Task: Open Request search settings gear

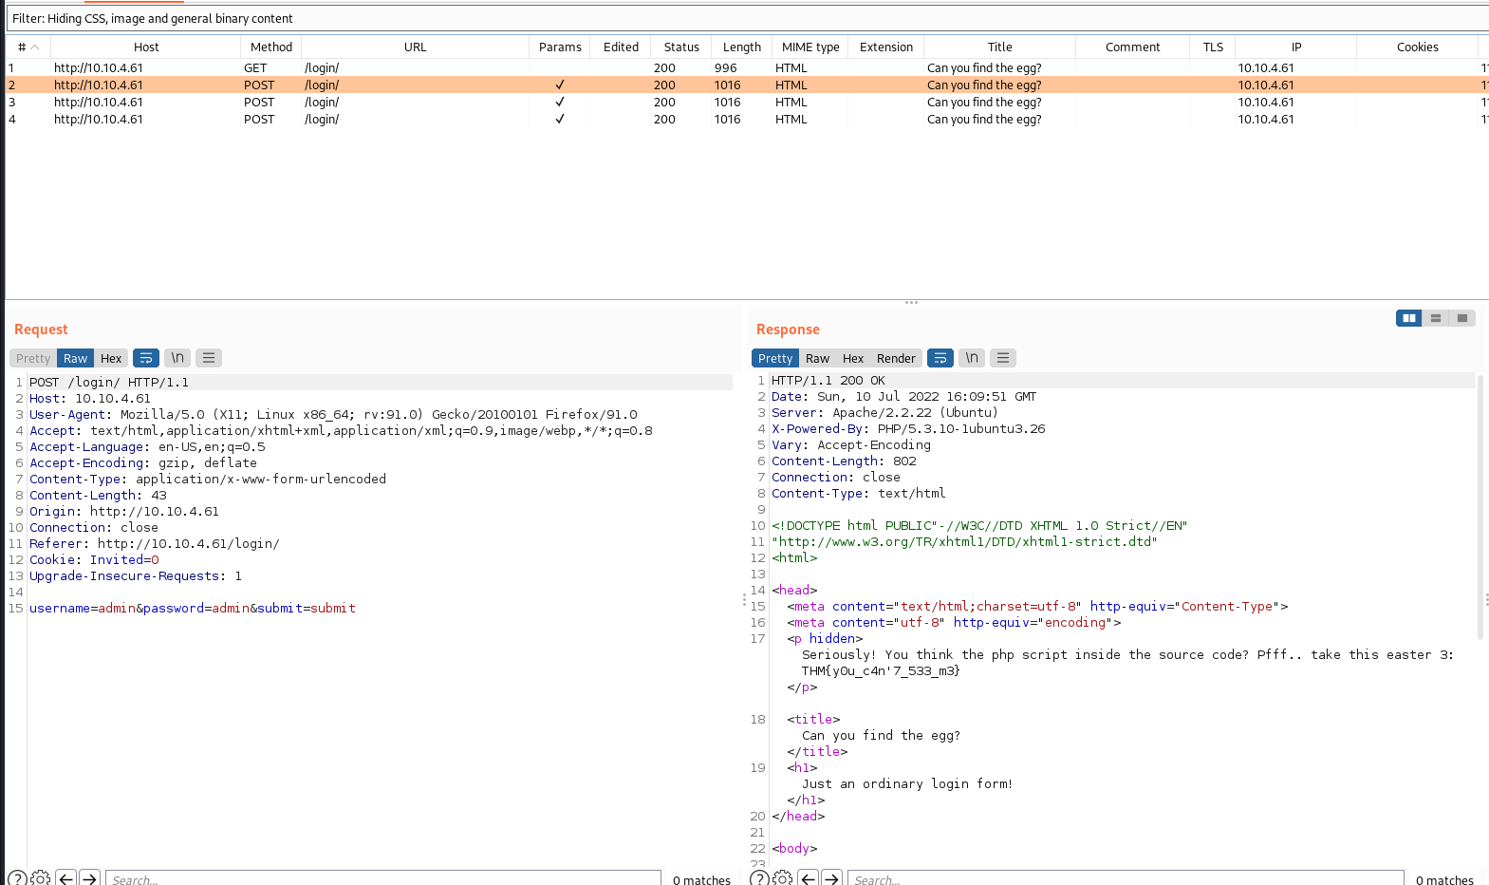Action: (x=41, y=878)
